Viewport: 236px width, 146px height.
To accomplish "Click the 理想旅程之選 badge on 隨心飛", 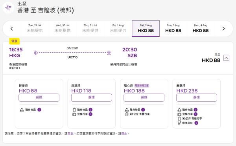I will (x=142, y=86).
